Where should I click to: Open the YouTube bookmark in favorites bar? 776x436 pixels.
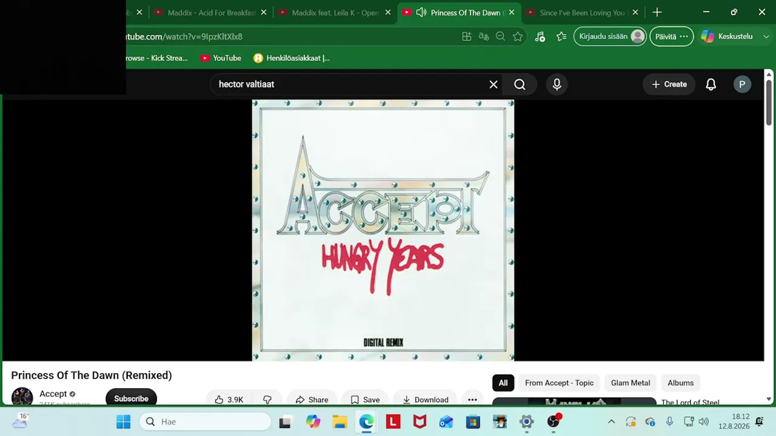[221, 58]
